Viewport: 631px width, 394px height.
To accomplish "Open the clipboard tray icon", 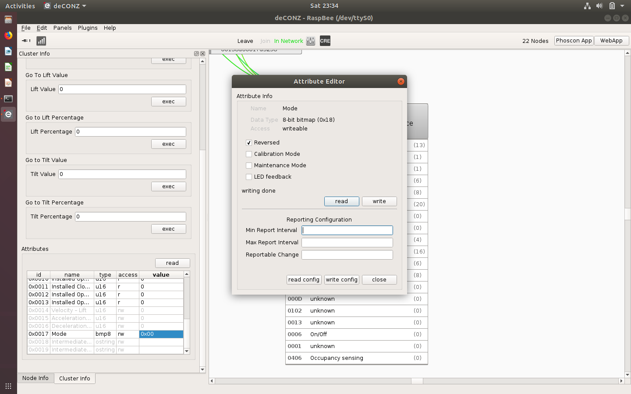I will [612, 6].
